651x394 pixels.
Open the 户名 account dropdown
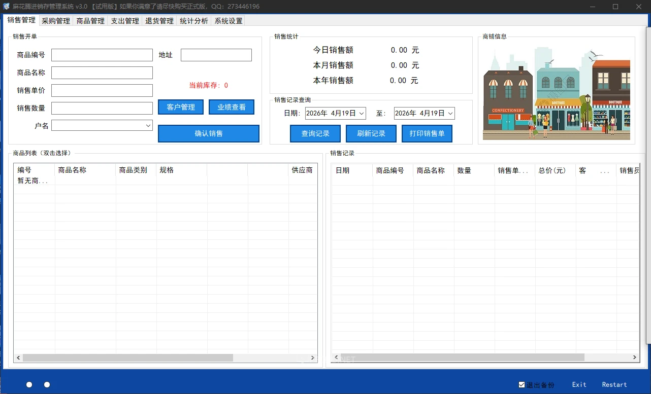(x=149, y=125)
